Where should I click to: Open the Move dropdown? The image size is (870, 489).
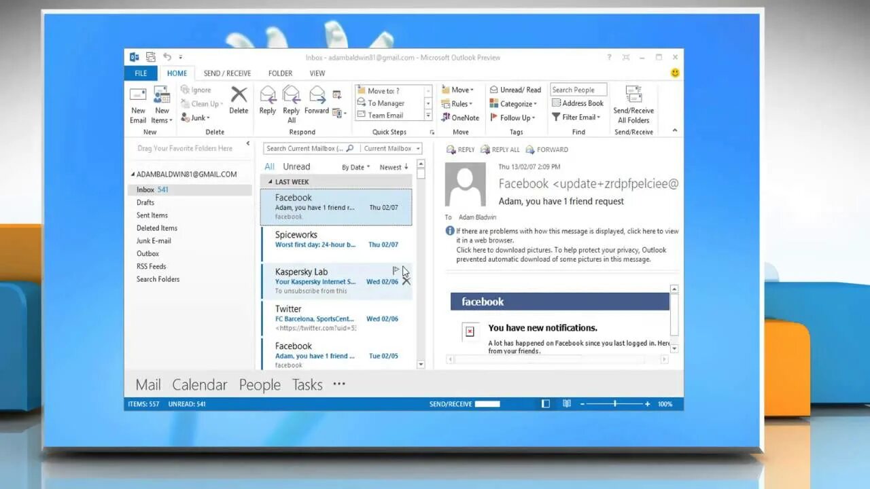457,90
